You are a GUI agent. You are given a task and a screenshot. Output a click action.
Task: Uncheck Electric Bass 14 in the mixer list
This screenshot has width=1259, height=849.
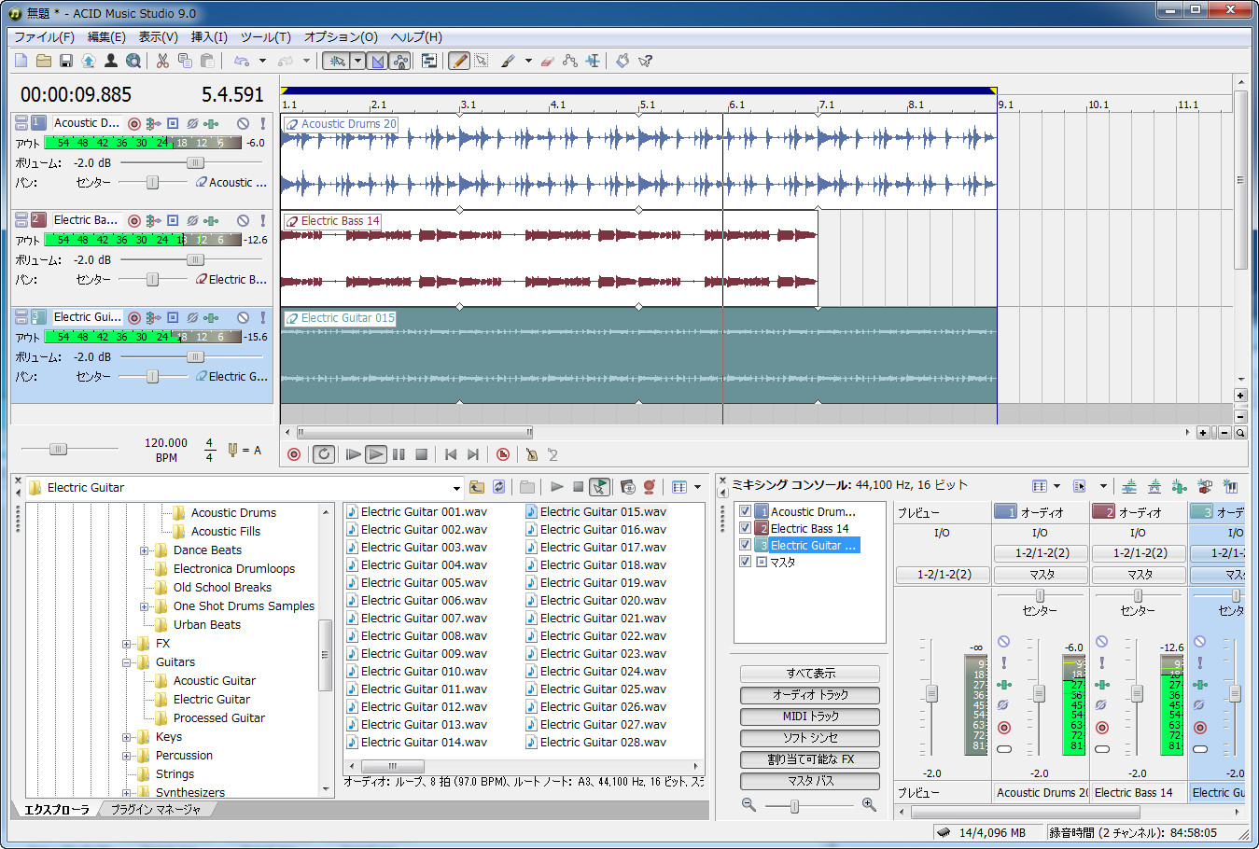(745, 528)
